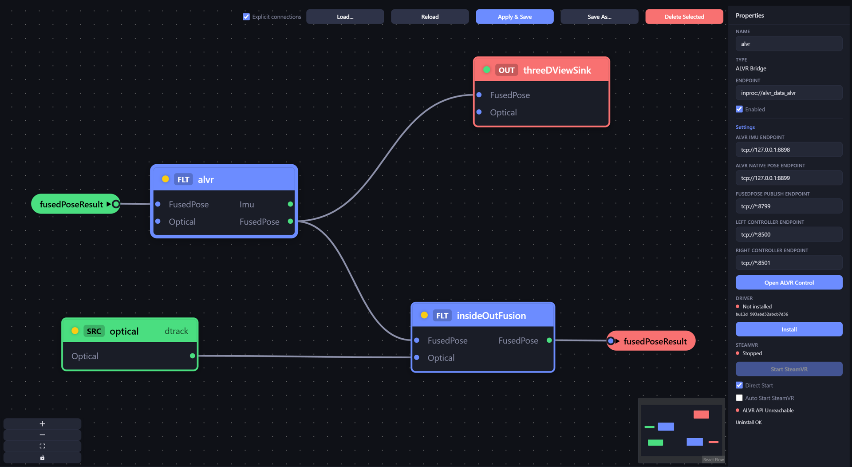Toggle the Explicit connections checkbox

click(x=246, y=17)
